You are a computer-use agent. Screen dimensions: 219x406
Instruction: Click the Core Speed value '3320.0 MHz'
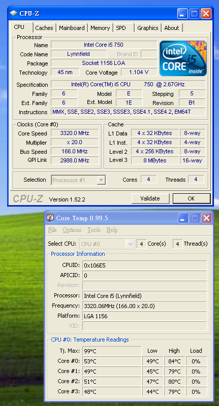(75, 133)
